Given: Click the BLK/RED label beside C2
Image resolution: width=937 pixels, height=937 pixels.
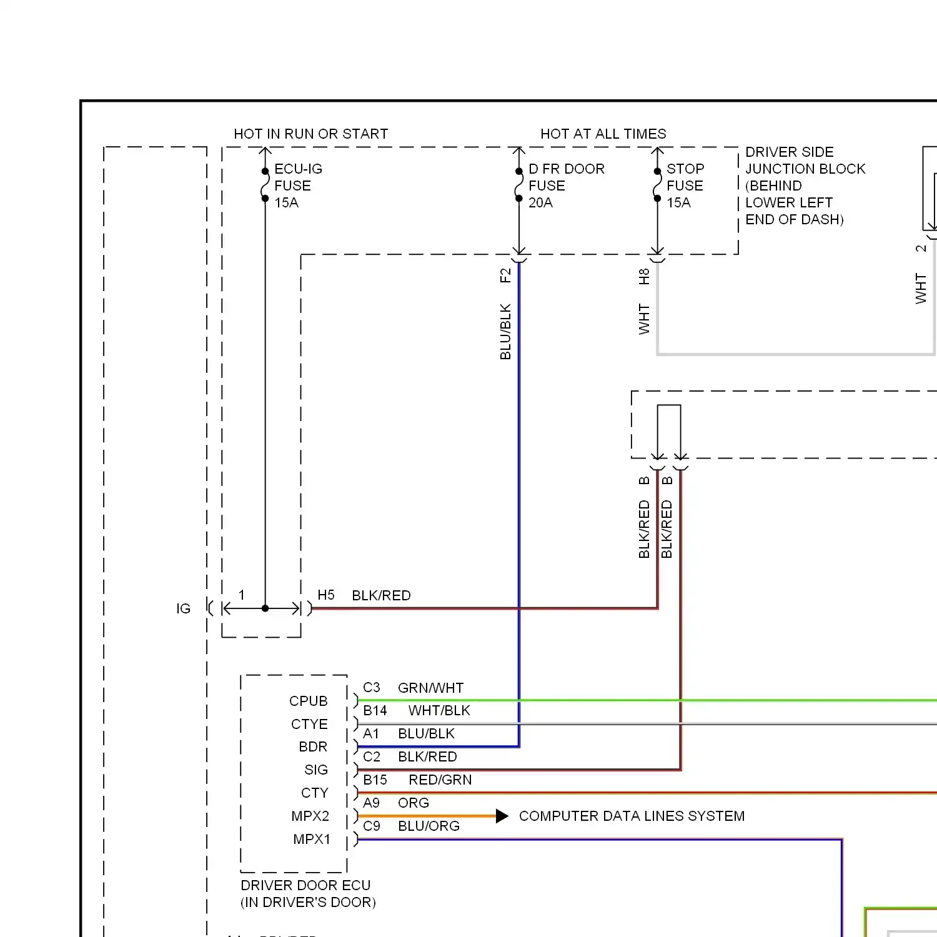Looking at the screenshot, I should (427, 756).
